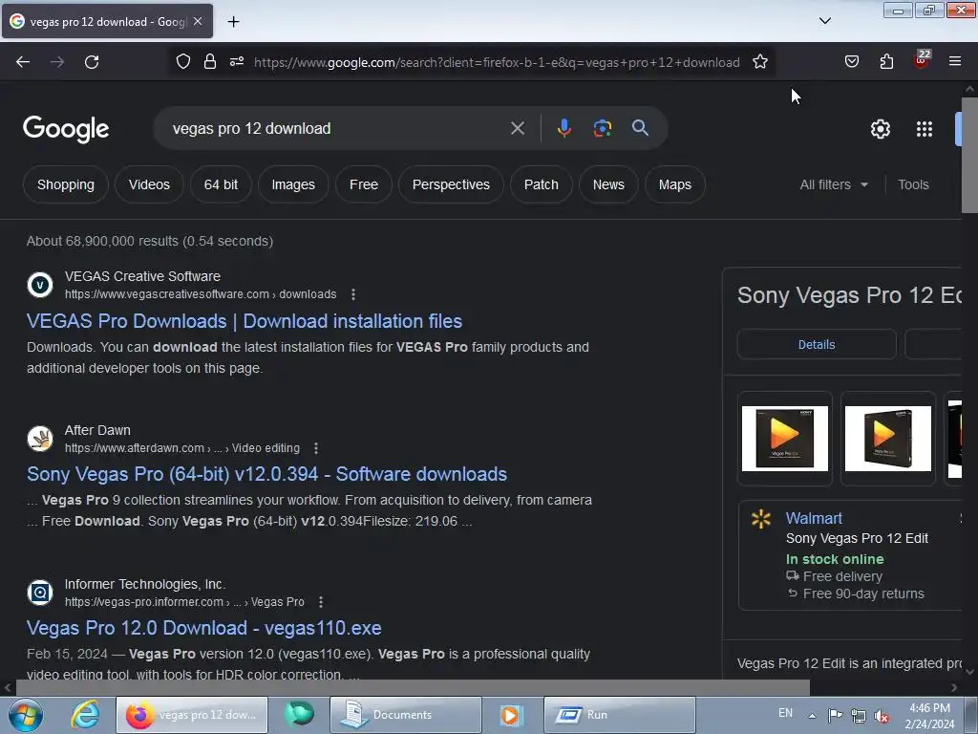This screenshot has width=978, height=734.
Task: Search by image with Google Lens
Action: pos(602,128)
